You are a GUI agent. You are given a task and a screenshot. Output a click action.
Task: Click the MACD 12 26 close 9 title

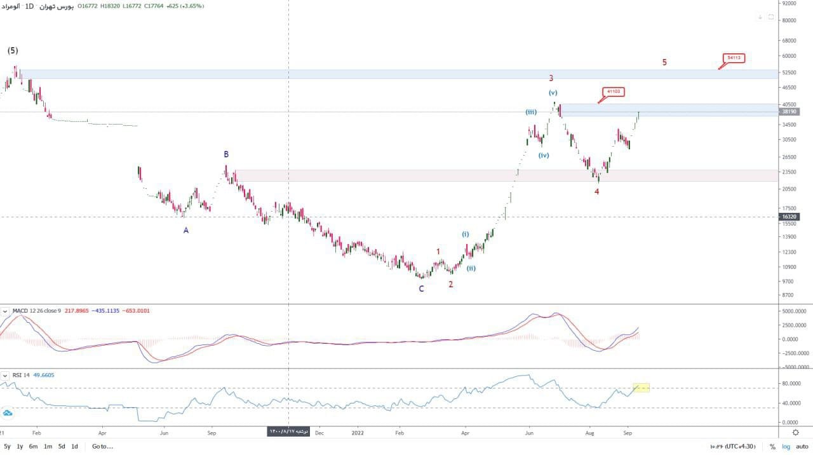(37, 311)
